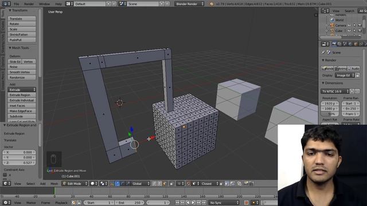367x206 pixels.
Task: Open the Window menu
Action: (44, 4)
